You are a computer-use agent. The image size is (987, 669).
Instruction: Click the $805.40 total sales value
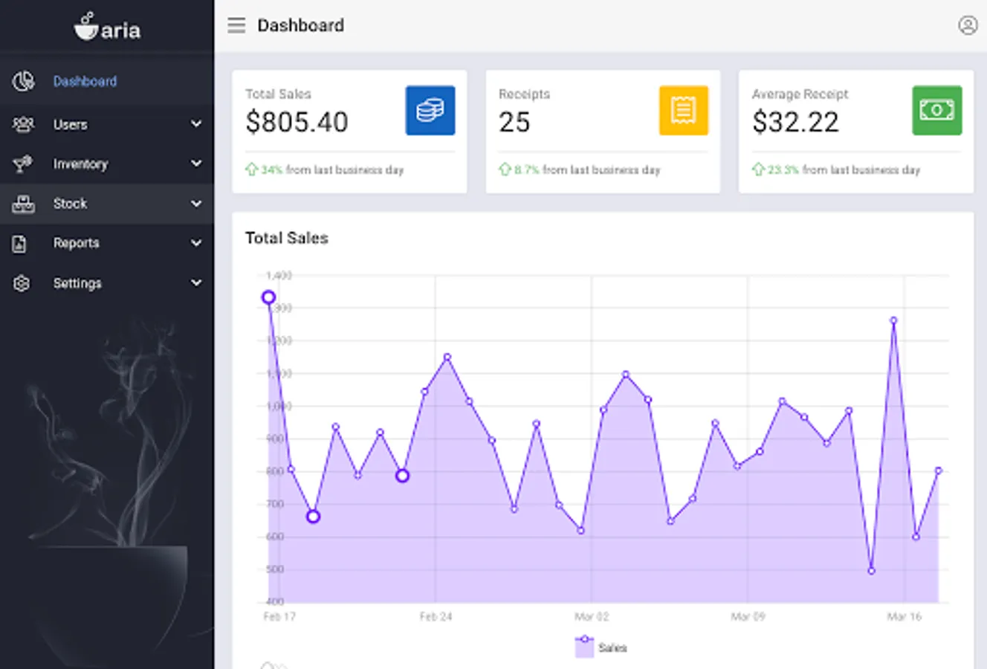point(297,122)
